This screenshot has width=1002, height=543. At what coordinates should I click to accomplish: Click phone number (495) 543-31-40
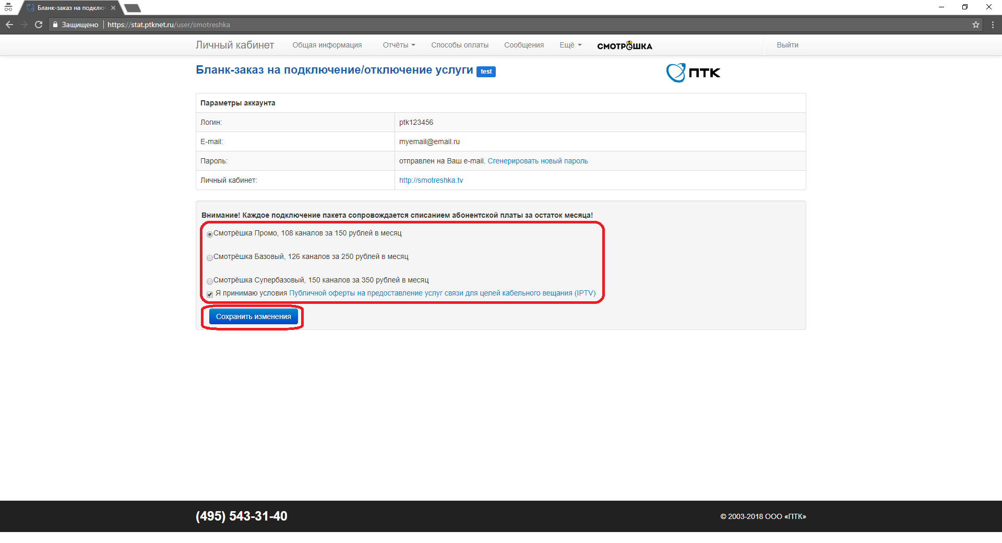242,516
